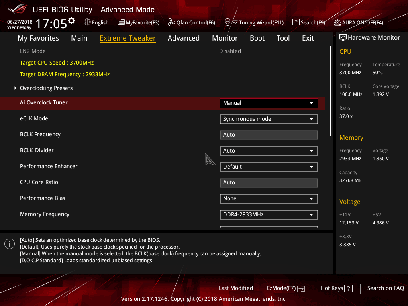This screenshot has height=306, width=408.
Task: Select the Memory Frequency label
Action: pos(45,214)
